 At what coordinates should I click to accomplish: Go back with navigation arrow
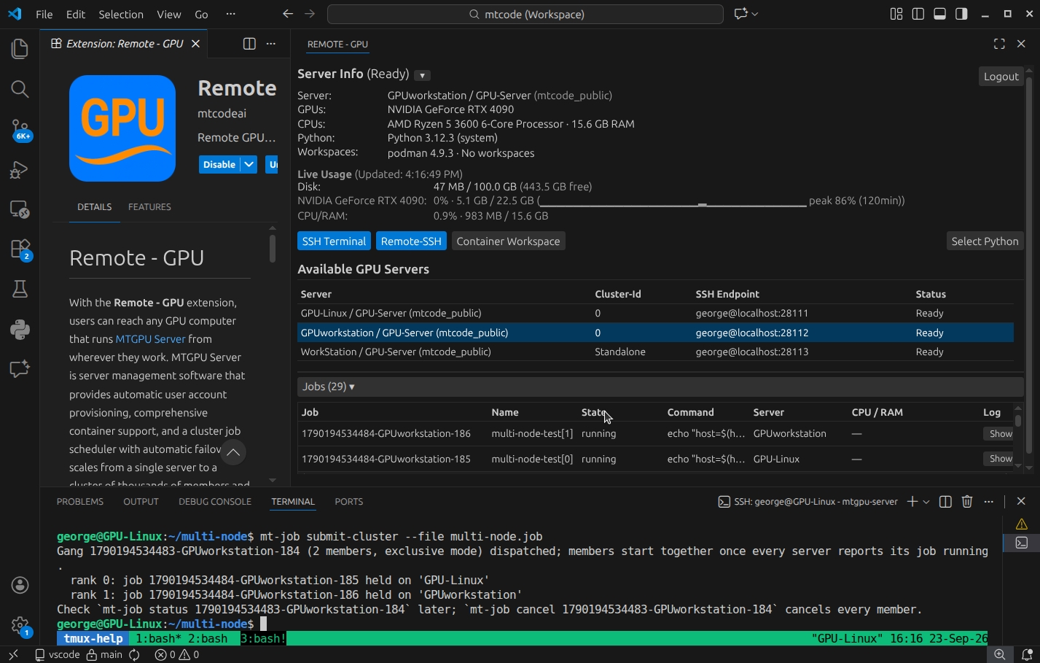point(288,14)
